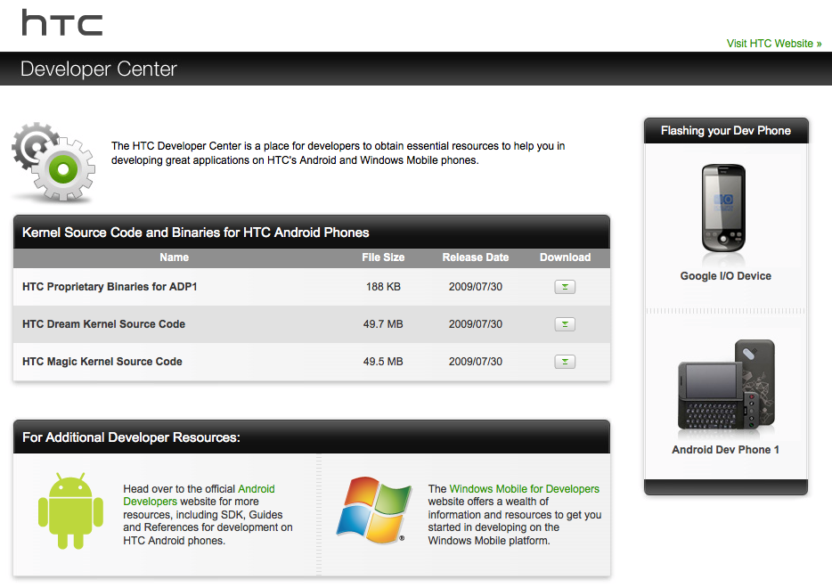The image size is (832, 588).
Task: Click the Download column header
Action: pyautogui.click(x=565, y=257)
